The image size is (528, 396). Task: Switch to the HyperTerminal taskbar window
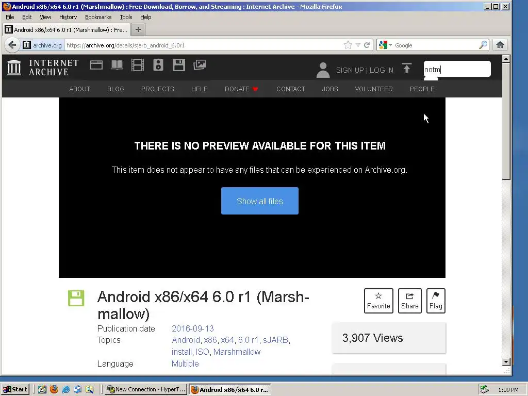click(145, 389)
